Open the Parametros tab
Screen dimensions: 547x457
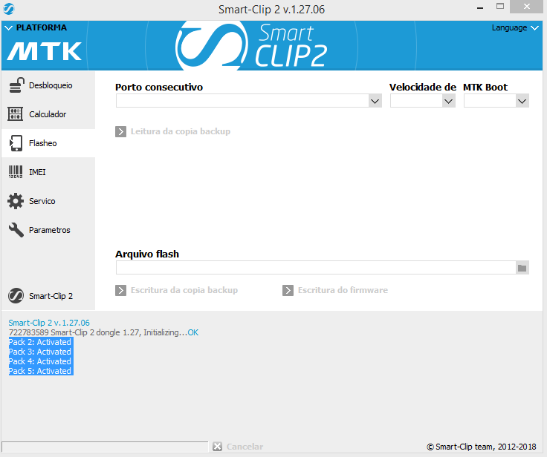click(x=48, y=230)
